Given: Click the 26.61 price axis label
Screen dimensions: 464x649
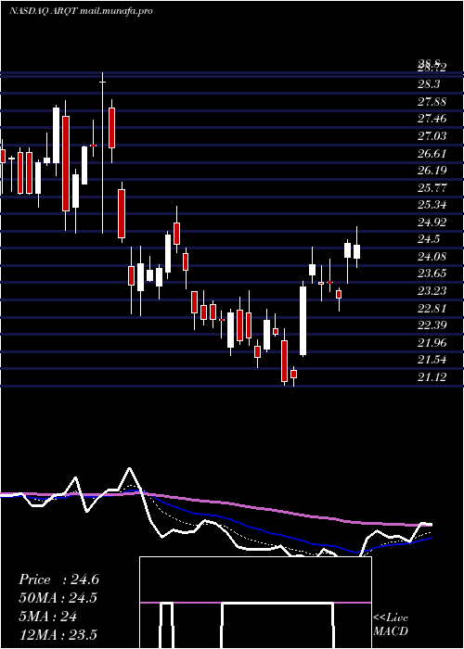Looking at the screenshot, I should 432,154.
